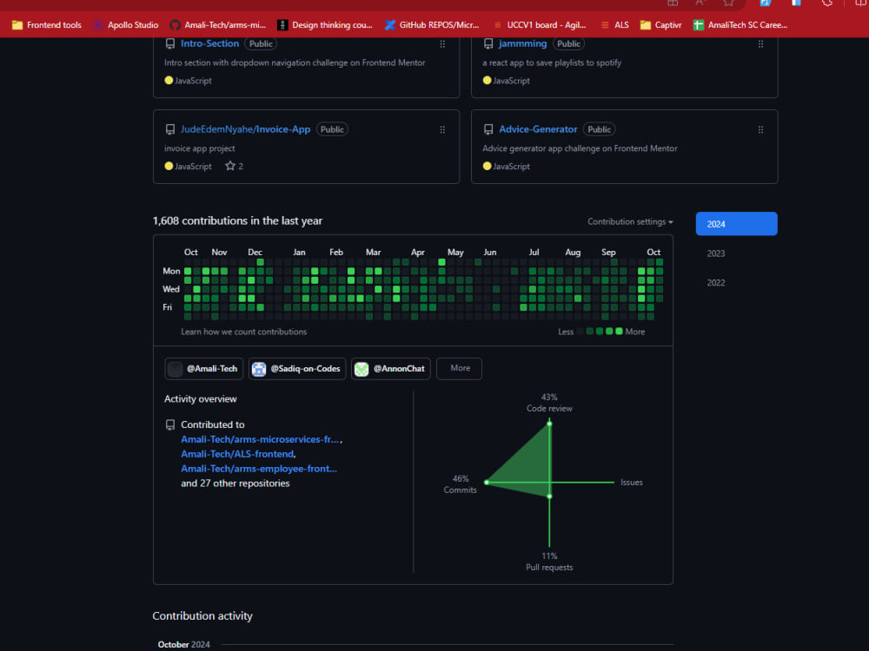
Task: Grab the drag handle on Advice-Generator card
Action: point(760,129)
